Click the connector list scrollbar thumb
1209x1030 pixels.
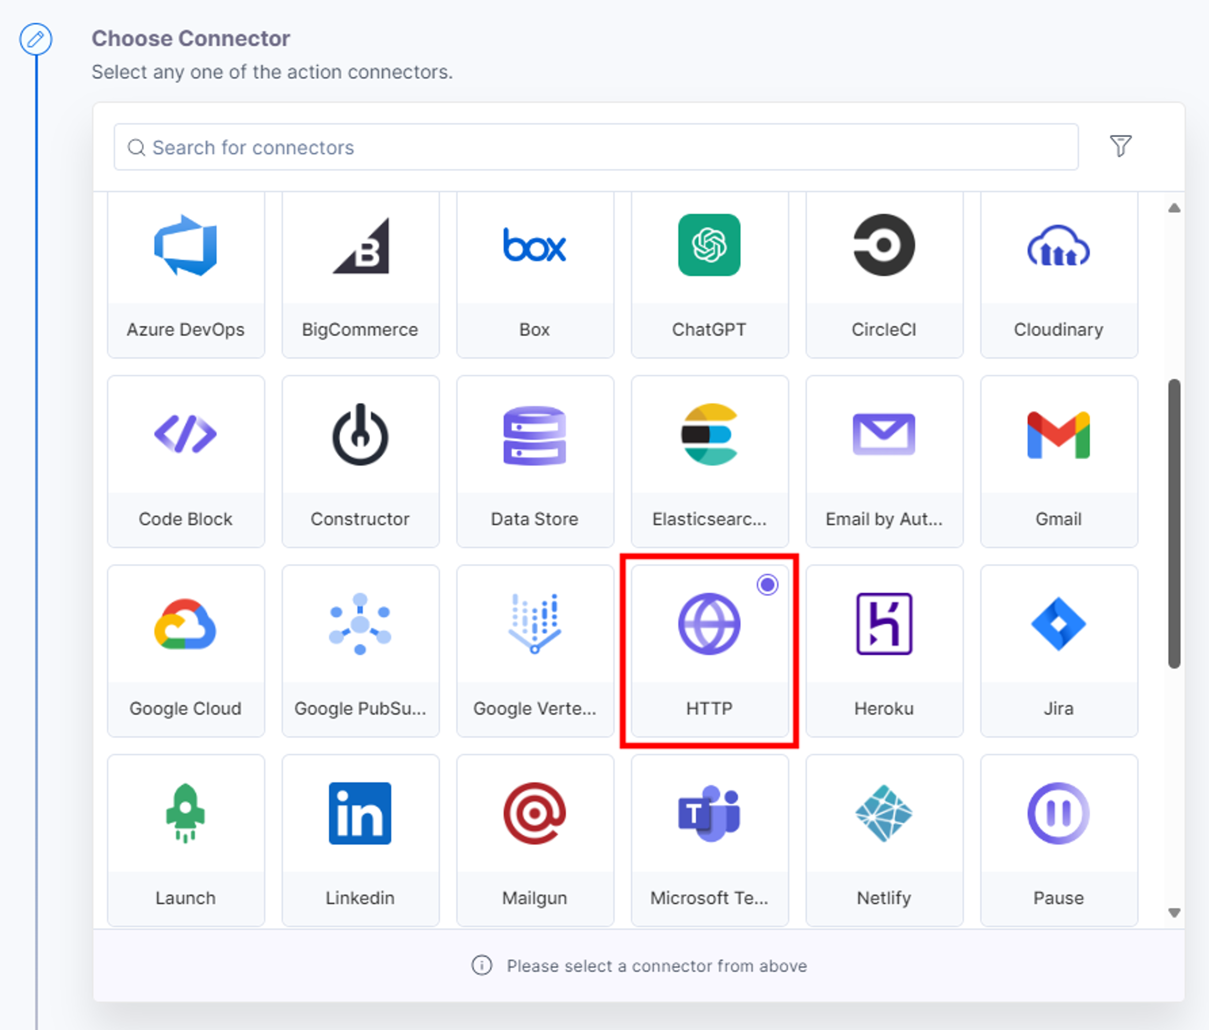1174,523
